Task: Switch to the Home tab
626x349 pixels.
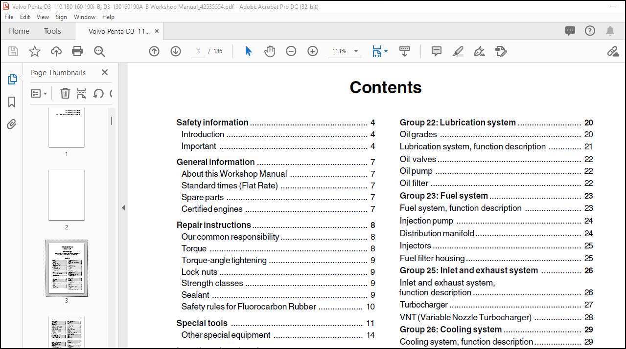Action: click(x=19, y=31)
